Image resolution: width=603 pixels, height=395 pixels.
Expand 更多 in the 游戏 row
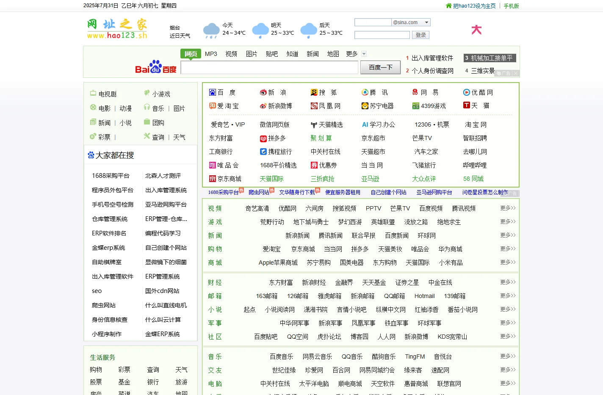pyautogui.click(x=508, y=221)
